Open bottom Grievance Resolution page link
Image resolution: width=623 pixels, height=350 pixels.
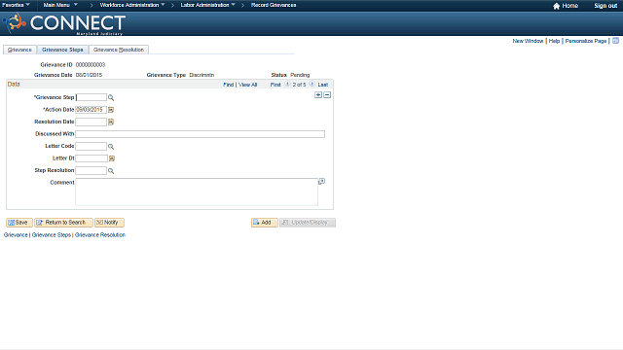(x=100, y=235)
